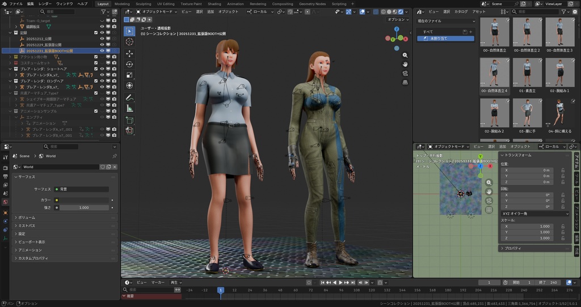Click the zoom magnifier viewport gizmo
Screen dimensions: 581x307
tap(405, 56)
